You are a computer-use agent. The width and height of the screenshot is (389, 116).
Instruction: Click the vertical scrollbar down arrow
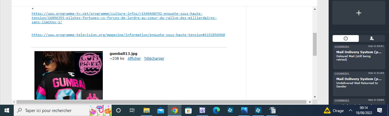315,97
